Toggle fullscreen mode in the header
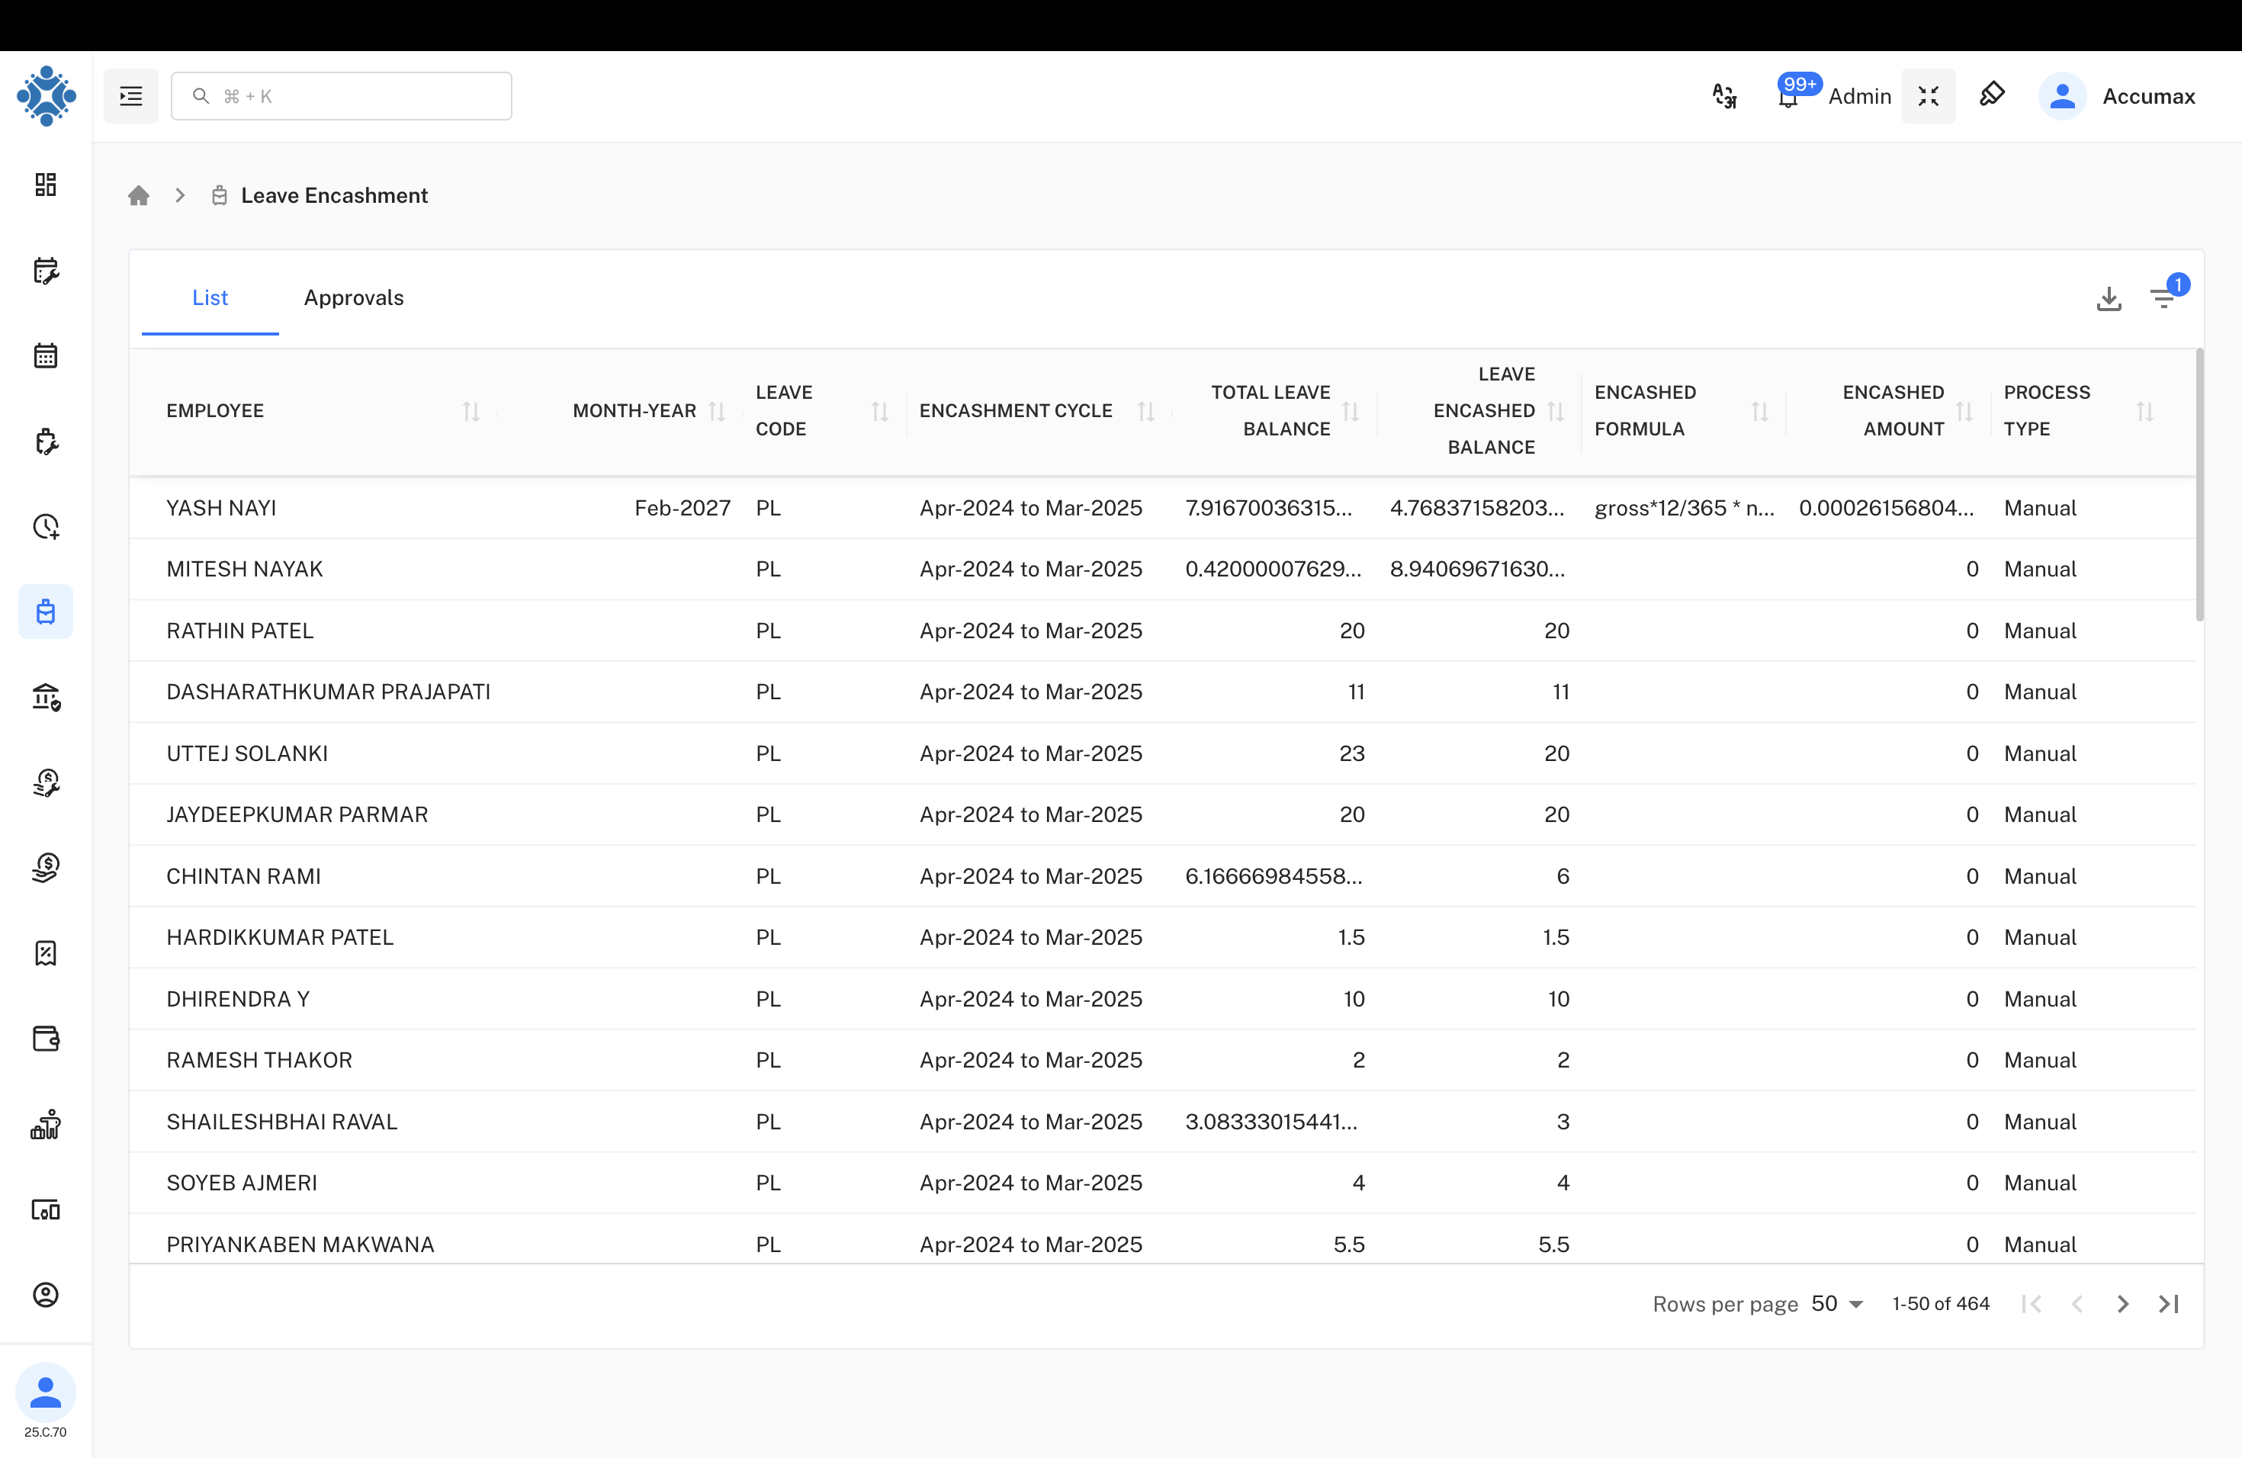The width and height of the screenshot is (2242, 1458). [1929, 95]
